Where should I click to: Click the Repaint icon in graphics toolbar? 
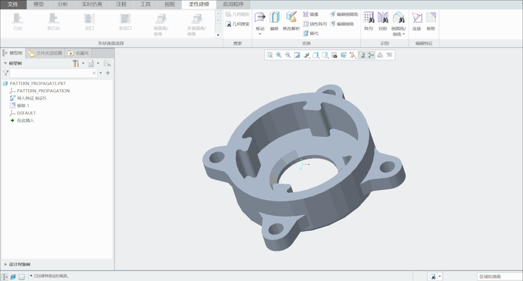pyautogui.click(x=297, y=55)
